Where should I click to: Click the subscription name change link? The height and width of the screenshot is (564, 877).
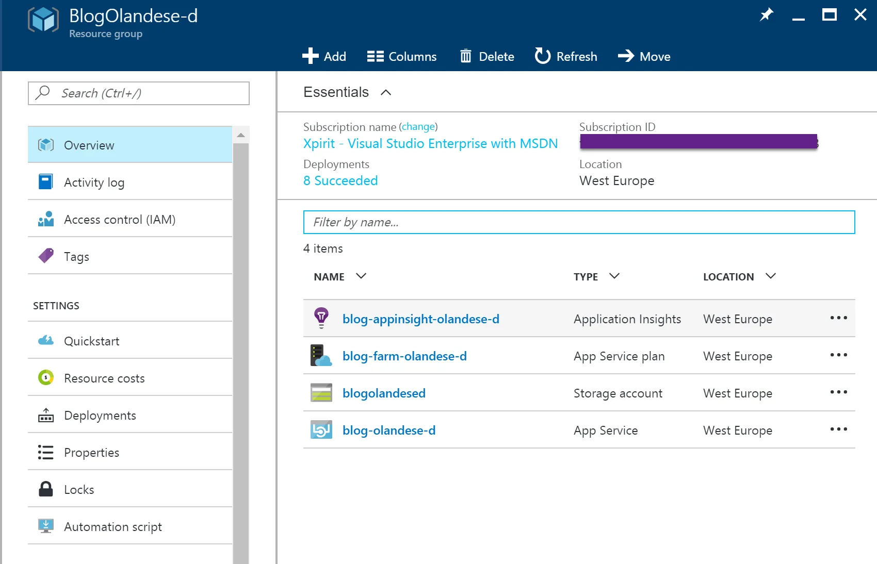tap(418, 126)
